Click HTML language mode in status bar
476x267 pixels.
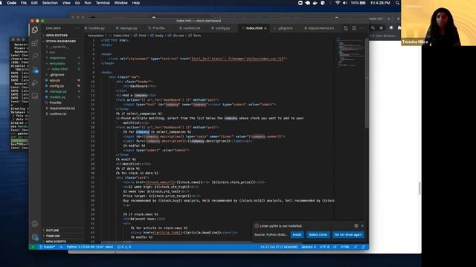(x=345, y=247)
